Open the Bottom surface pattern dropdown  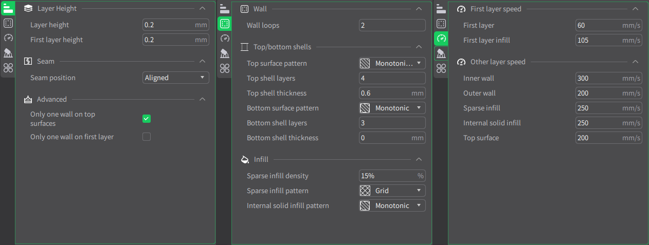(392, 108)
